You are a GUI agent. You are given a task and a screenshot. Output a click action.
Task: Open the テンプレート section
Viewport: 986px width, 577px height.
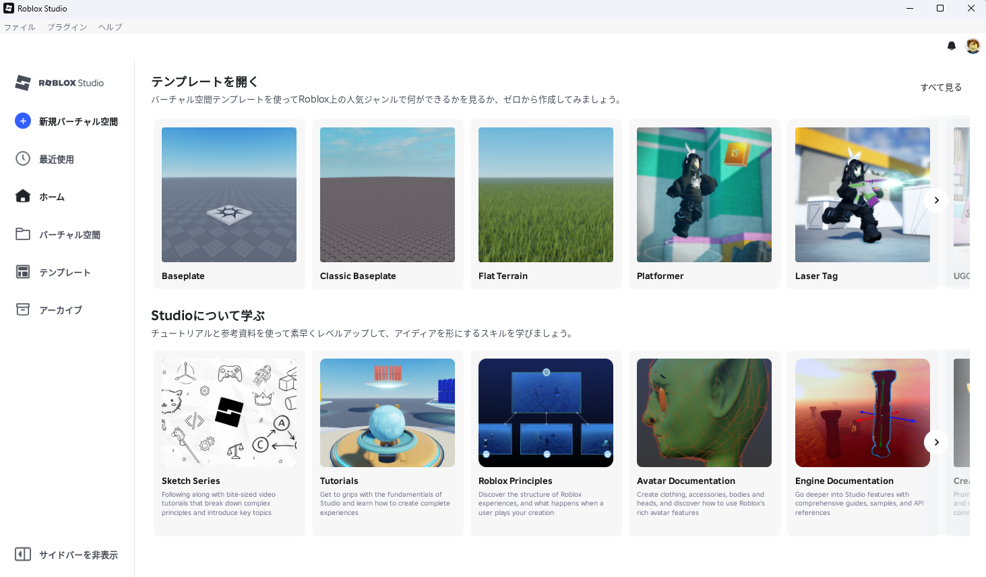click(65, 272)
